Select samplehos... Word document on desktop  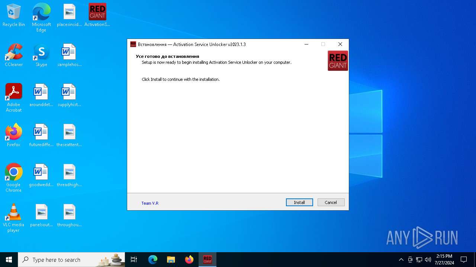click(x=69, y=55)
